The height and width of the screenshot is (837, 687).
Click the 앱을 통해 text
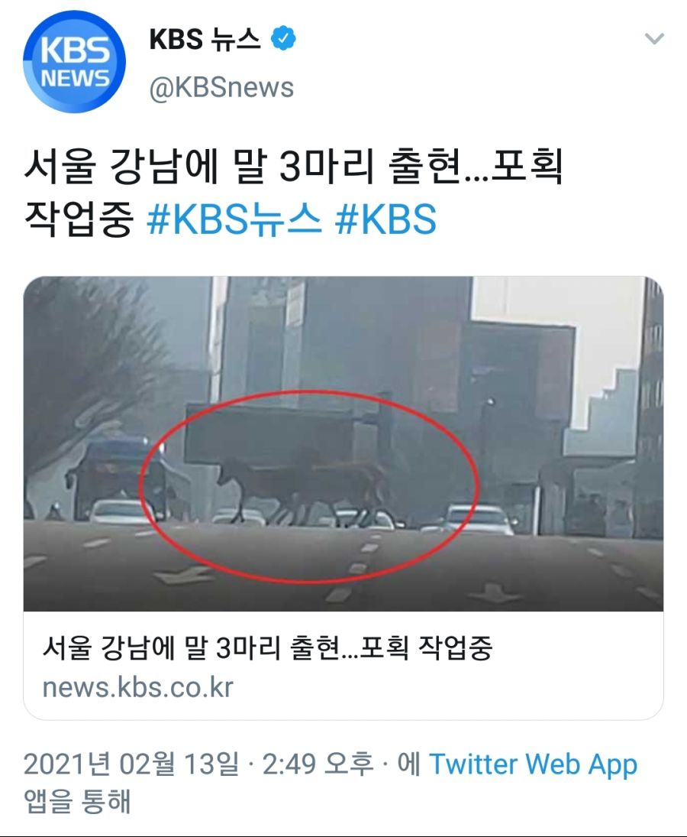pyautogui.click(x=77, y=801)
